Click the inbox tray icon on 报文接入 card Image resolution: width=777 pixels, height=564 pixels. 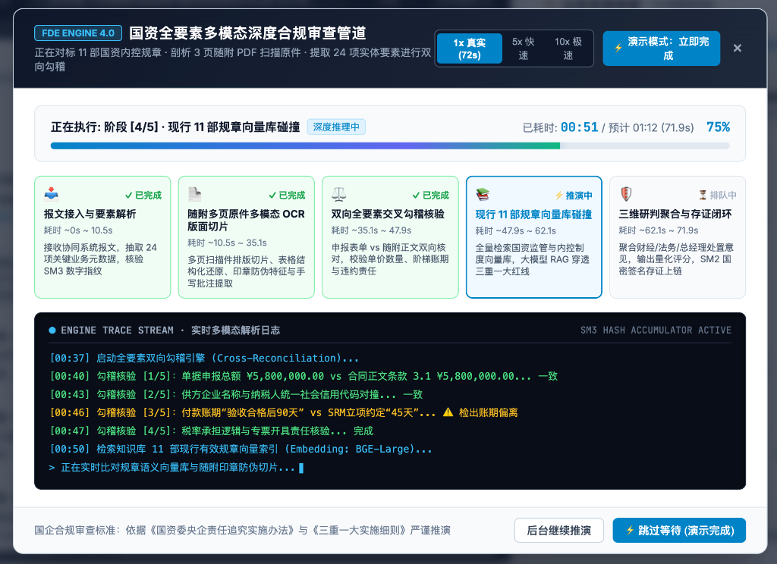click(x=51, y=194)
